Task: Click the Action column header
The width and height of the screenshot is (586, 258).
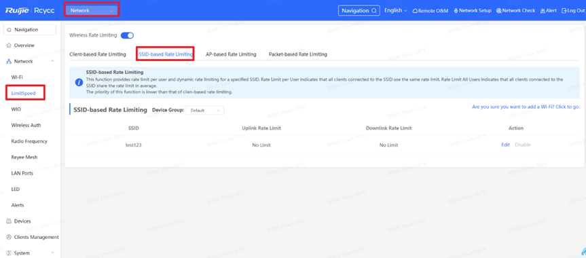Action: pos(516,128)
